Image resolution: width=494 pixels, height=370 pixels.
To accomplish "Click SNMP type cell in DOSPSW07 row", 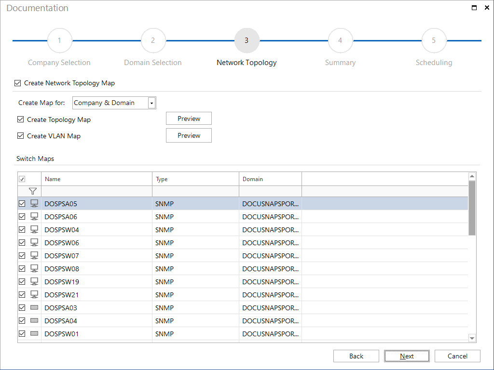I will click(x=196, y=255).
